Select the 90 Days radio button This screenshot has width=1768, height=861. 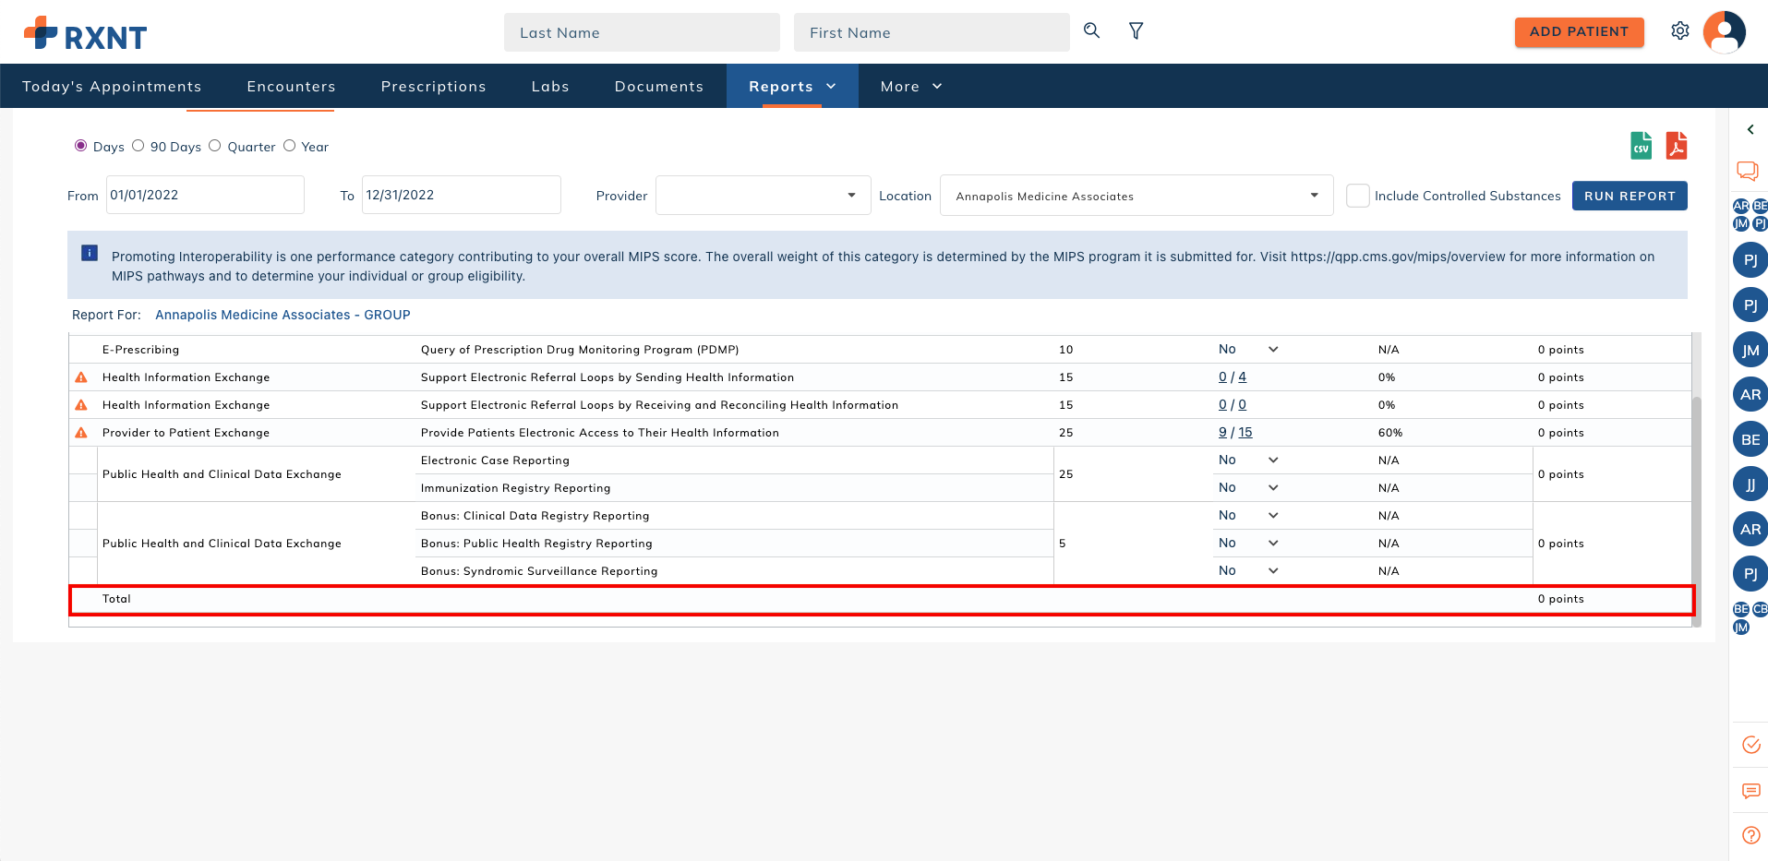click(138, 146)
